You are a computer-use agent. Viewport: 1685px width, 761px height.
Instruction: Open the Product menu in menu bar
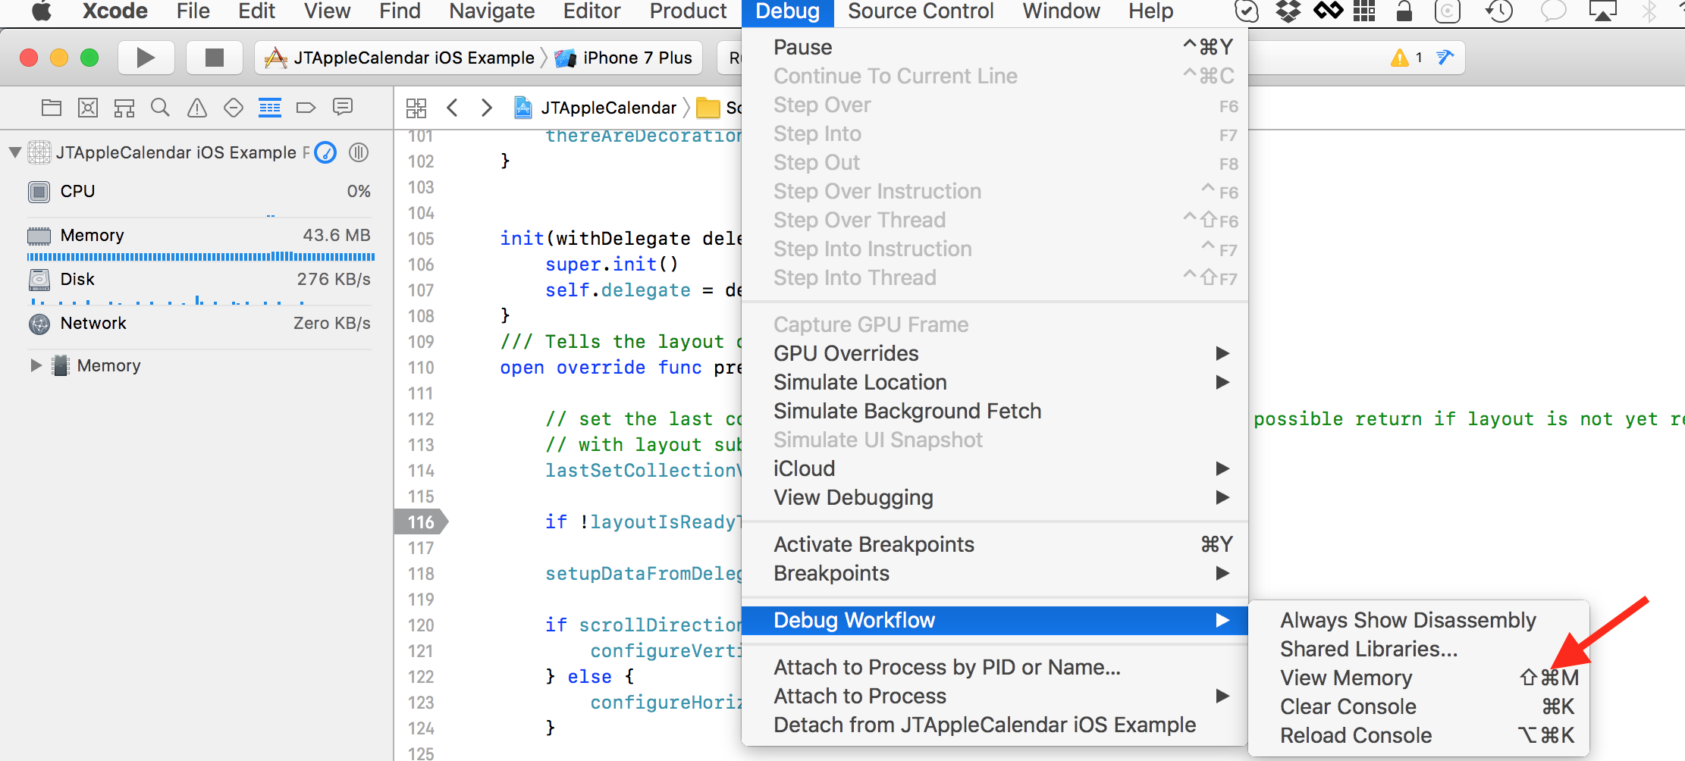689,11
